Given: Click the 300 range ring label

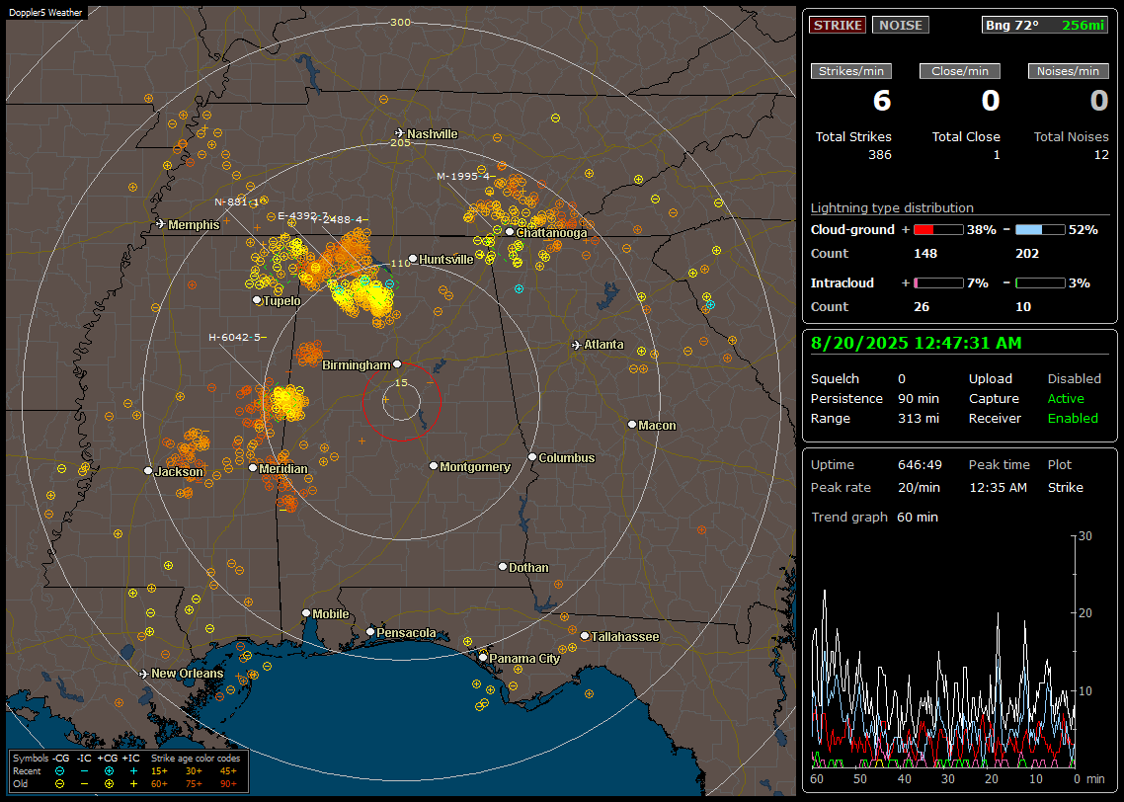Looking at the screenshot, I should (400, 22).
